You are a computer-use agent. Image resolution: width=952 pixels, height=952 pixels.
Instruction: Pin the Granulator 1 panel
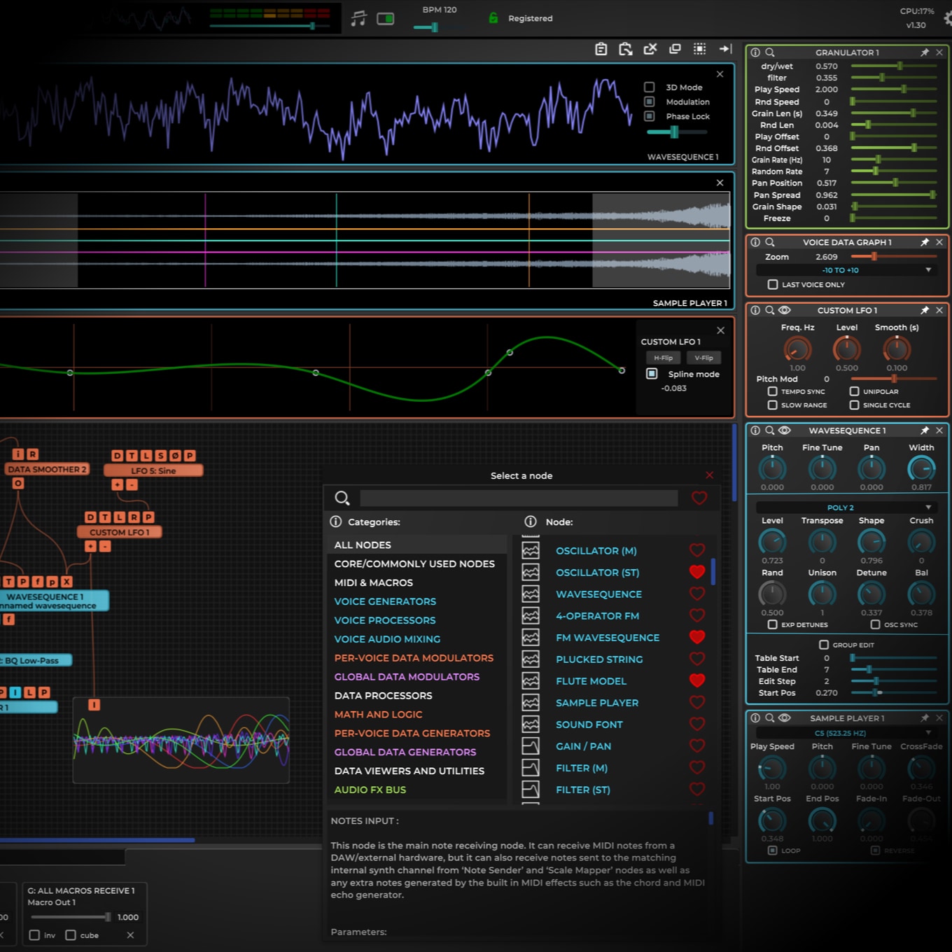coord(925,52)
